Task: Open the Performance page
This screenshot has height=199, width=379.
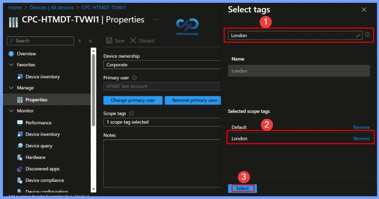Action: click(x=38, y=123)
